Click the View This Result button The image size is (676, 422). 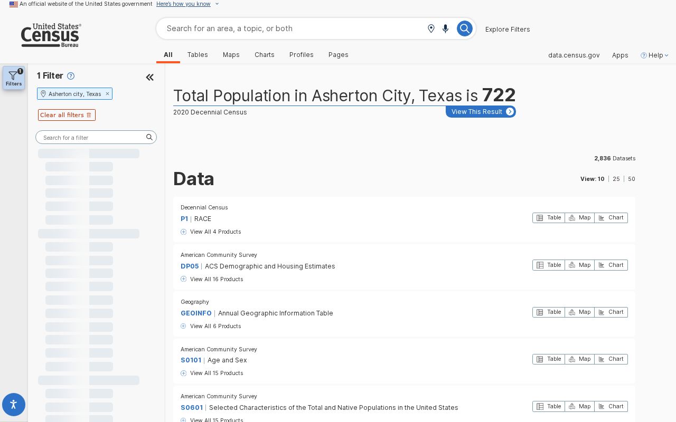[481, 112]
